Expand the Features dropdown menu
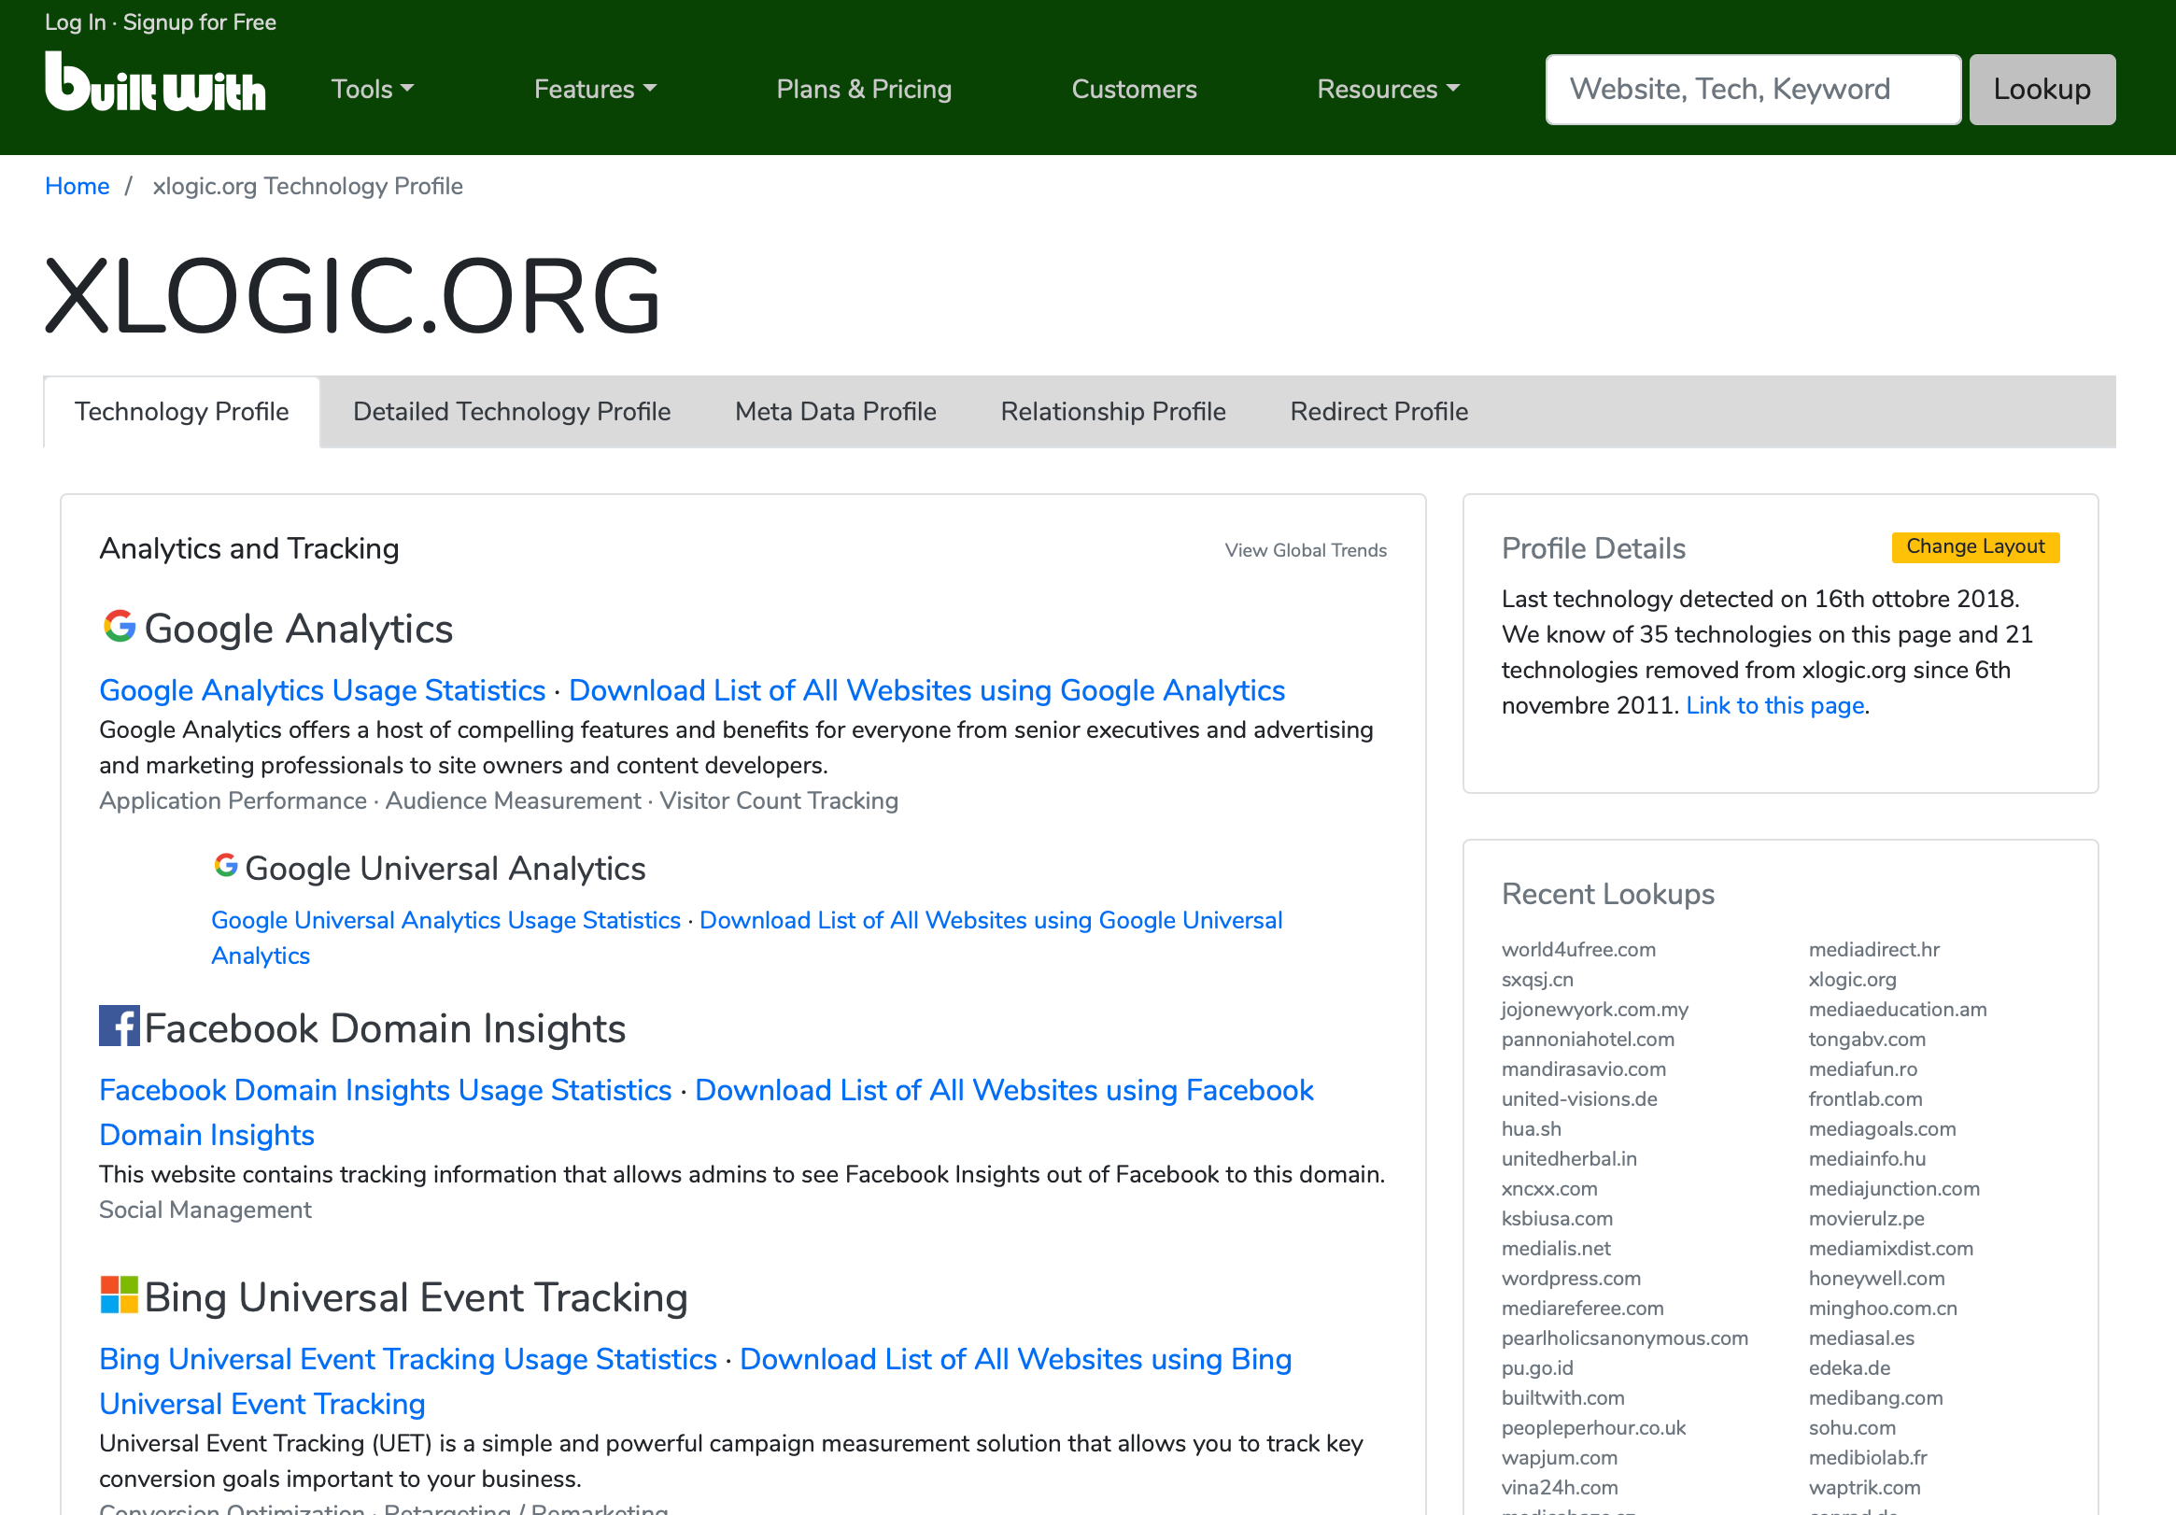This screenshot has height=1515, width=2176. [x=595, y=89]
